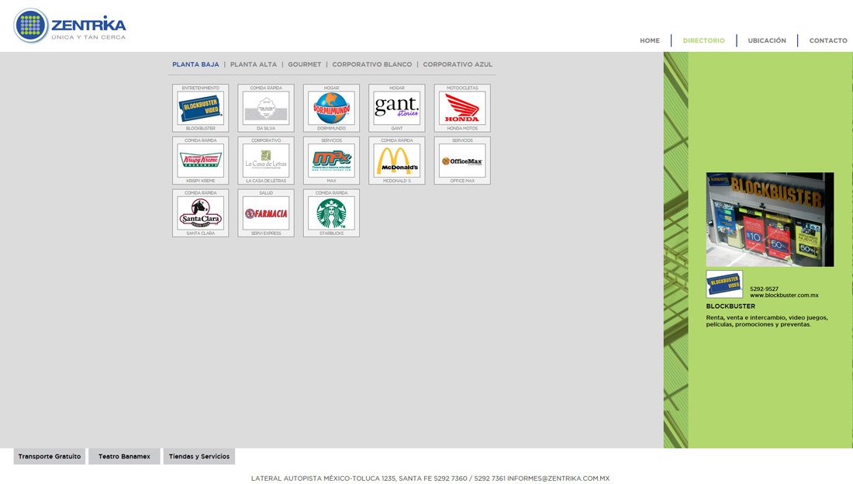Open the Honda Motos logo tile
This screenshot has height=484, width=853.
(x=462, y=108)
